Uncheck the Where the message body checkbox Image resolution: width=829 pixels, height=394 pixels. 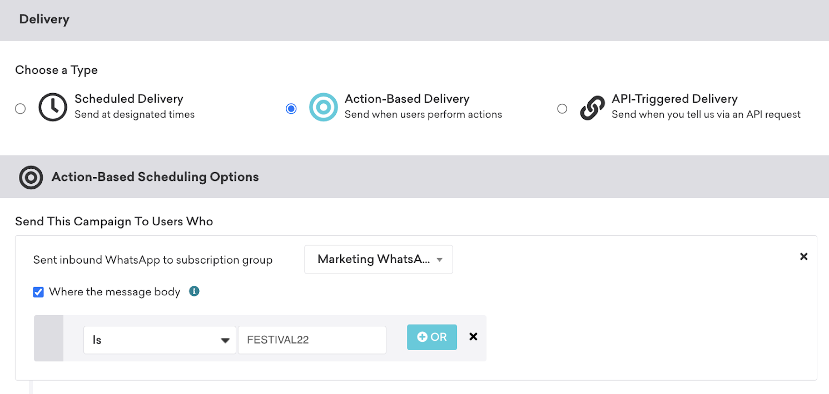pos(38,292)
